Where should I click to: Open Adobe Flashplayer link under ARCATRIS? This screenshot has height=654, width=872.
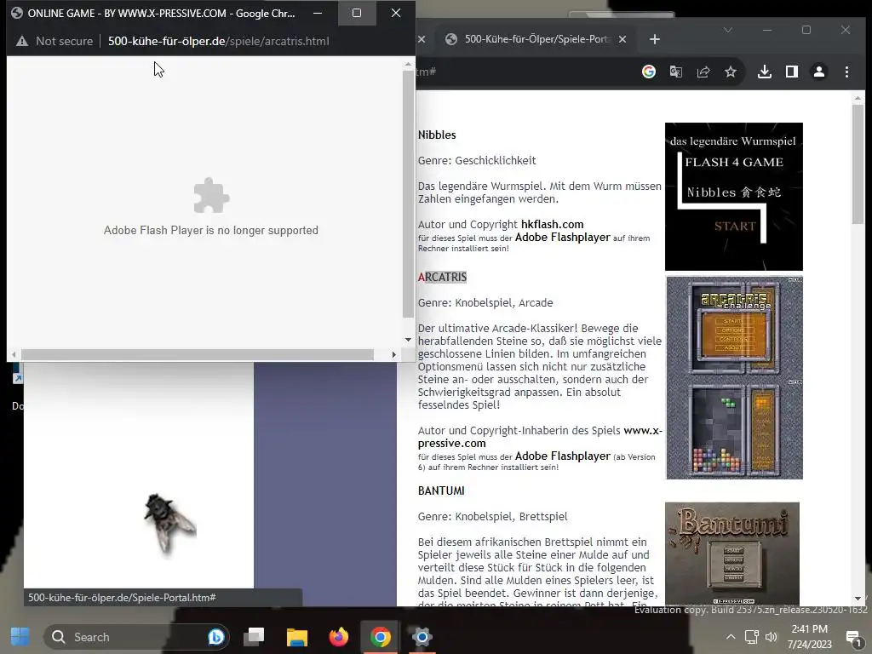[563, 456]
